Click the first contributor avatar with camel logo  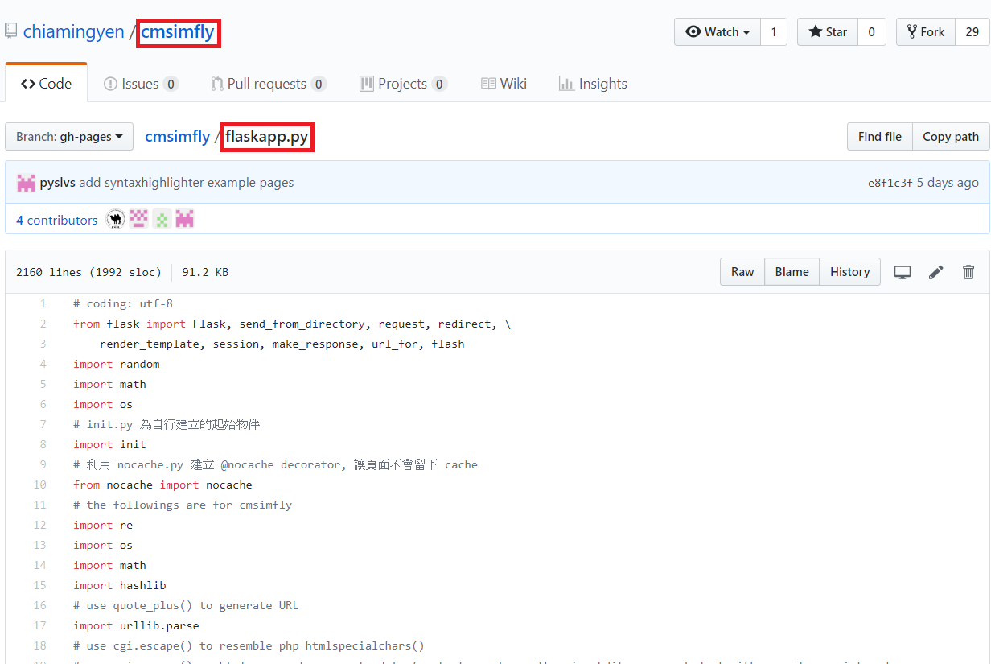[116, 220]
